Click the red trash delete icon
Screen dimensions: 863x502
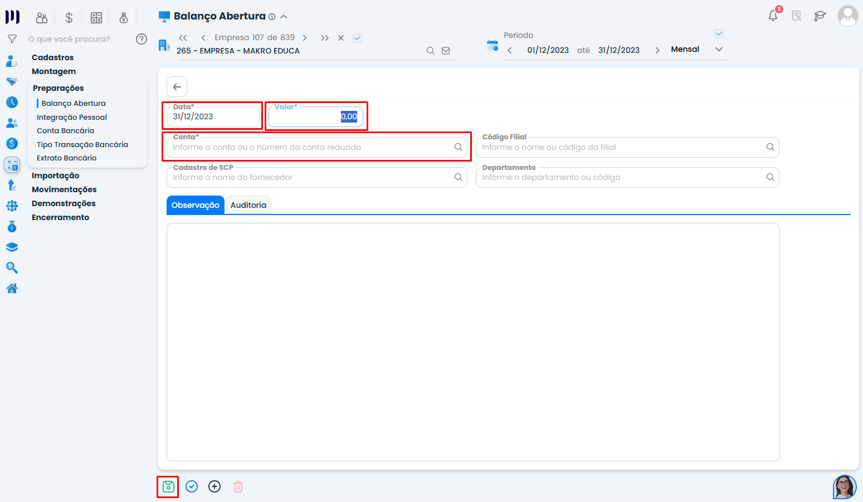[x=238, y=487]
